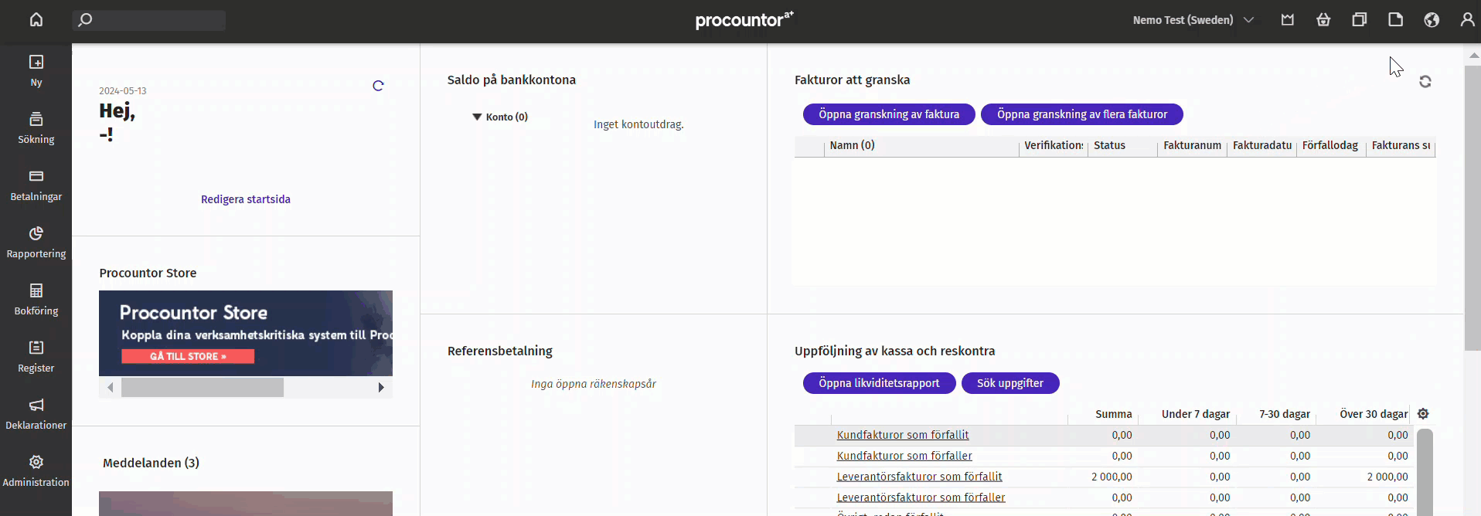This screenshot has width=1481, height=516.
Task: Open the Redigera startsida link
Action: pyautogui.click(x=246, y=199)
